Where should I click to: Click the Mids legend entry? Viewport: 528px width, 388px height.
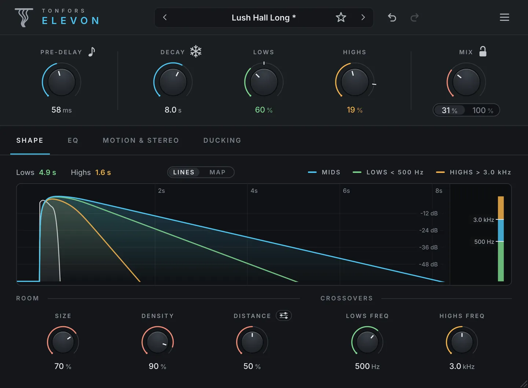[324, 172]
